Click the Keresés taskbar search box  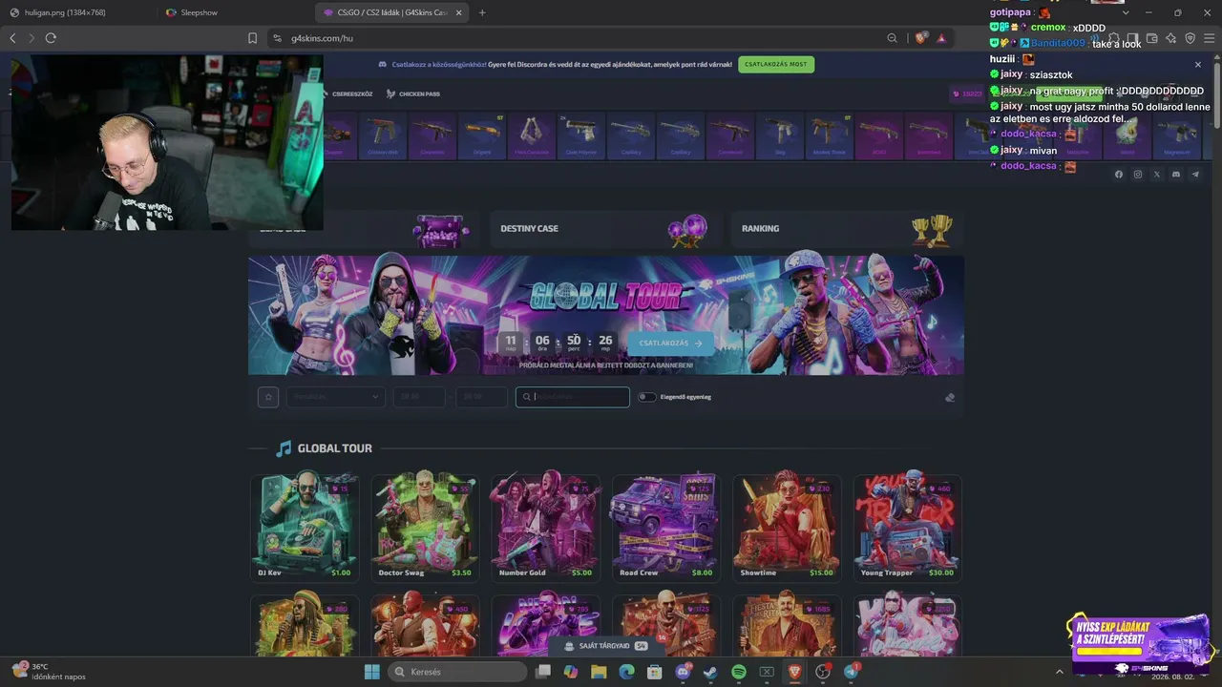point(458,672)
